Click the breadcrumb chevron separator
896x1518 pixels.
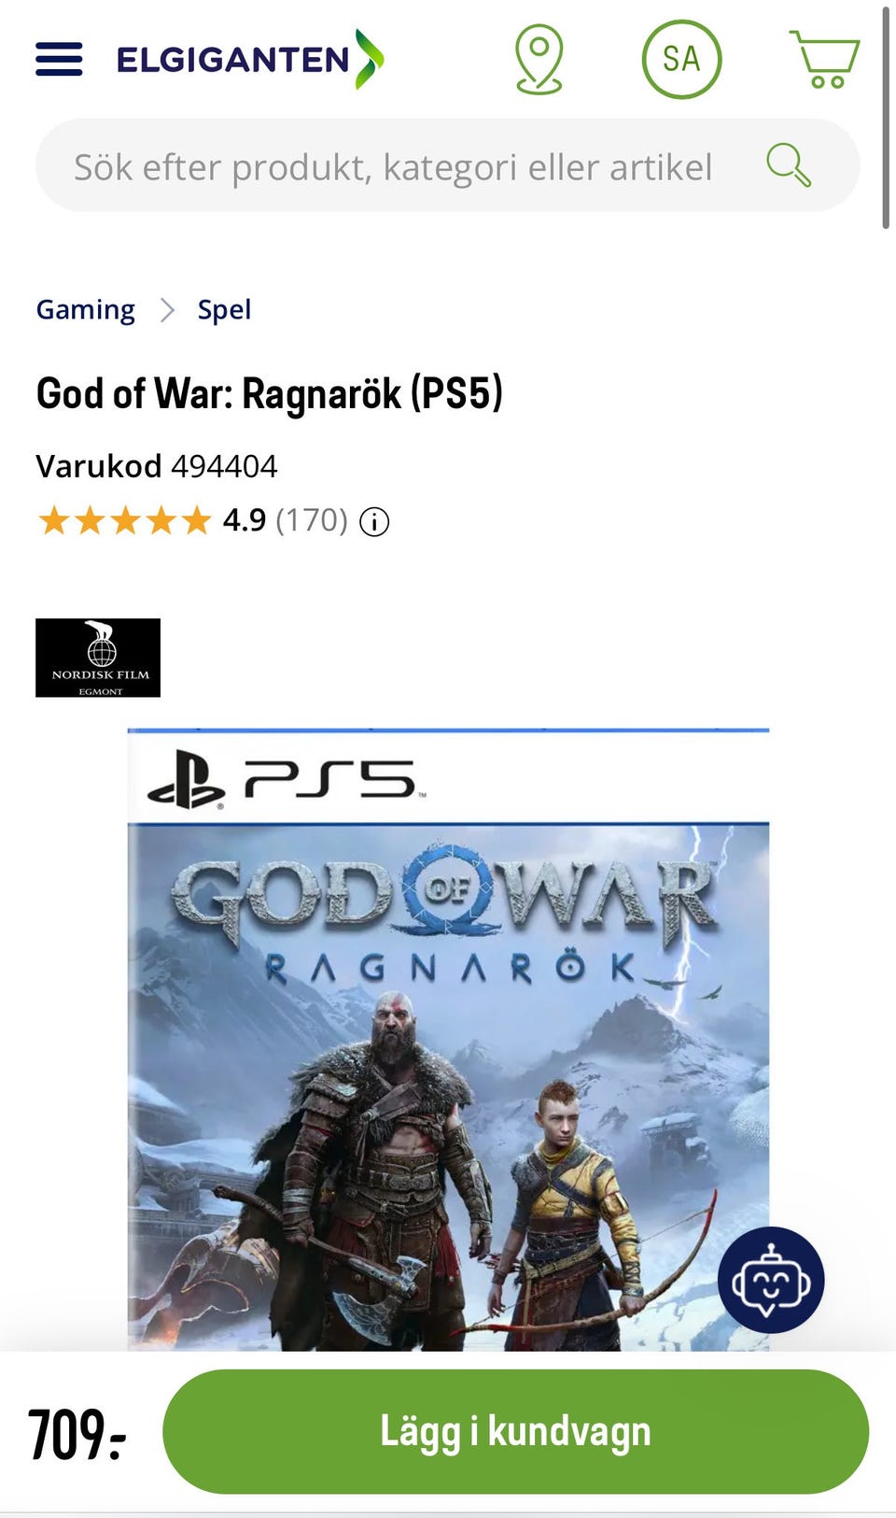pyautogui.click(x=167, y=309)
